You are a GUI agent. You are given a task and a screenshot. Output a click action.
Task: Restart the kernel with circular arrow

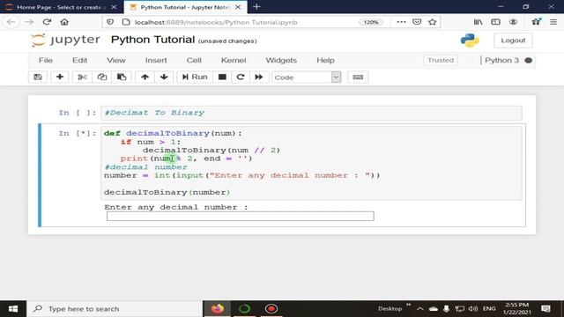click(241, 77)
